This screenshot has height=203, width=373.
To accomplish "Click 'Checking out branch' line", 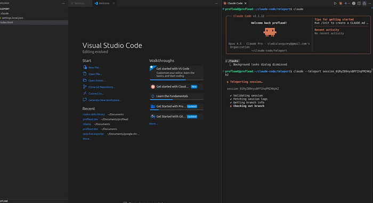I will click(x=249, y=106).
